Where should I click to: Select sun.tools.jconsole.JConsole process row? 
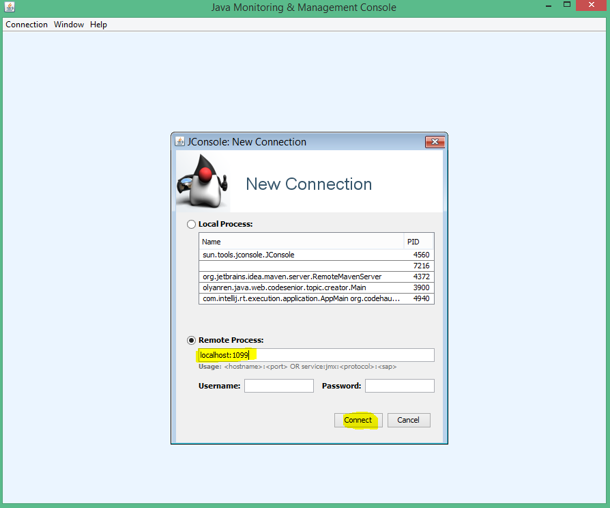pos(317,255)
